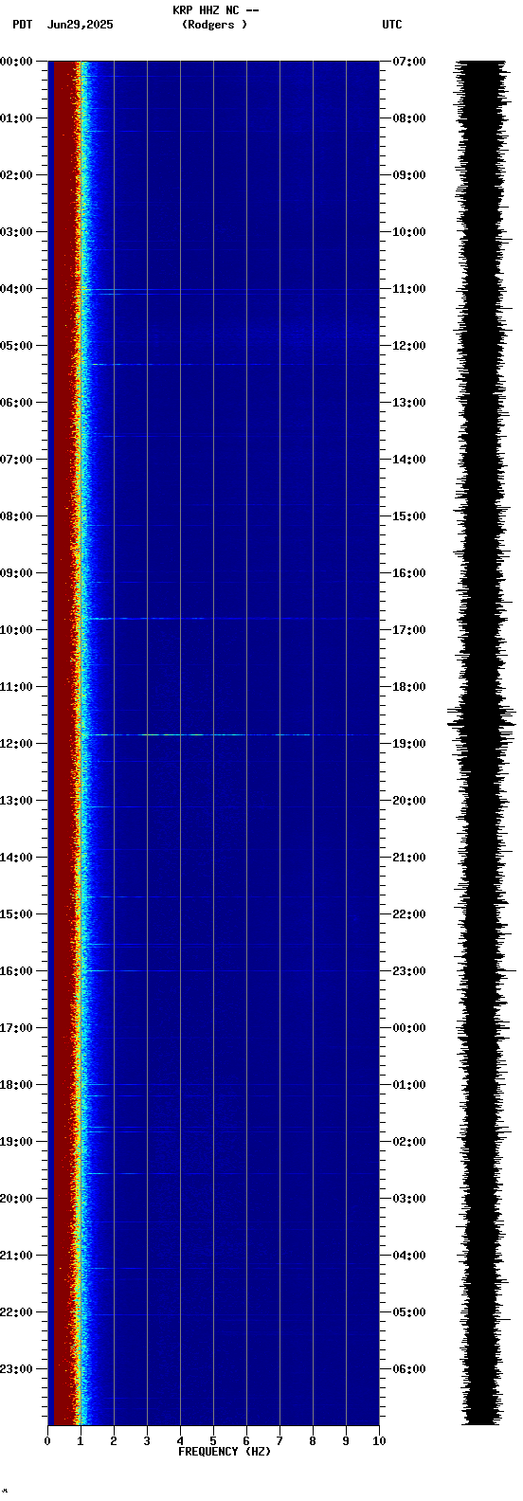This screenshot has width=523, height=1501.
Task: Click the 14:00 PDT time label
Action: click(x=16, y=858)
